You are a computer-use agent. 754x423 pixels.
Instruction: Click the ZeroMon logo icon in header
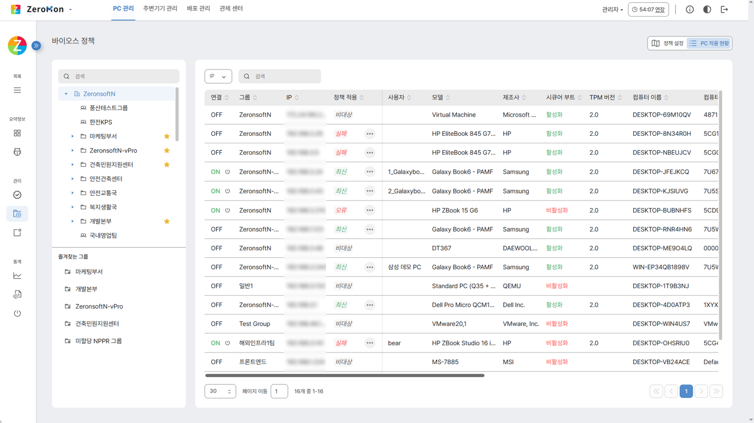click(16, 9)
